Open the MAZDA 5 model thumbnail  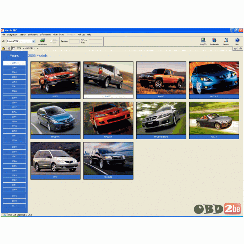click(55, 120)
